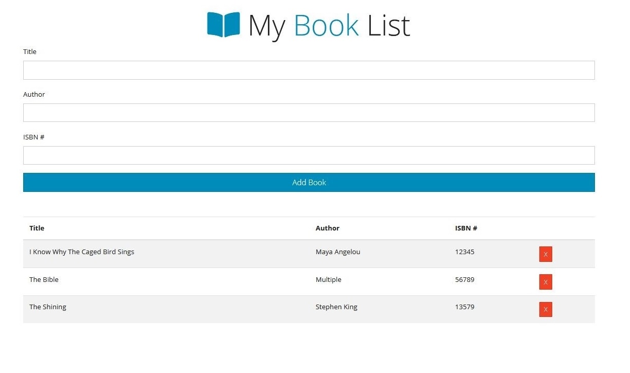
Task: Click the Author column header
Action: [328, 228]
